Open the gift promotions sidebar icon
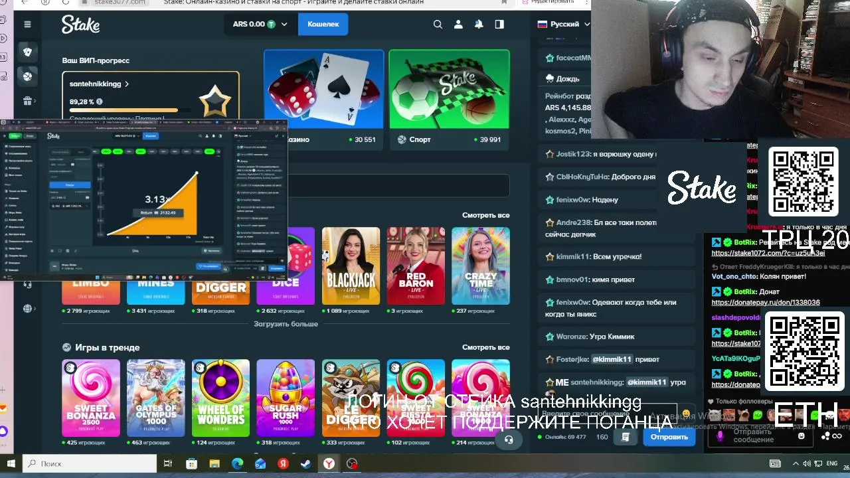Image resolution: width=850 pixels, height=478 pixels. click(x=27, y=101)
